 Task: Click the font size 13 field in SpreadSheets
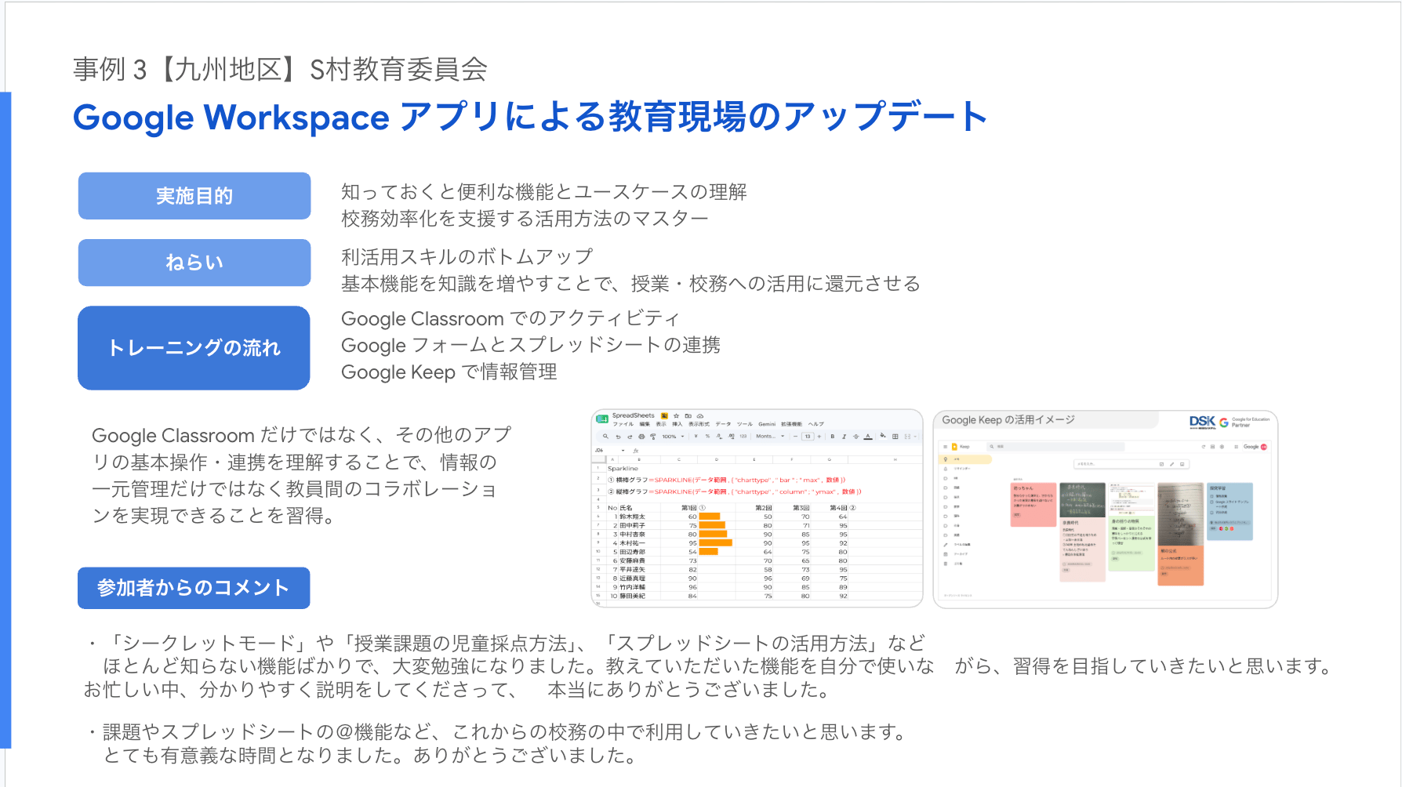pos(808,437)
